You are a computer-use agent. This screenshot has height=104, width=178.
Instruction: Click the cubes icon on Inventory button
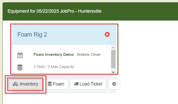click(16, 84)
